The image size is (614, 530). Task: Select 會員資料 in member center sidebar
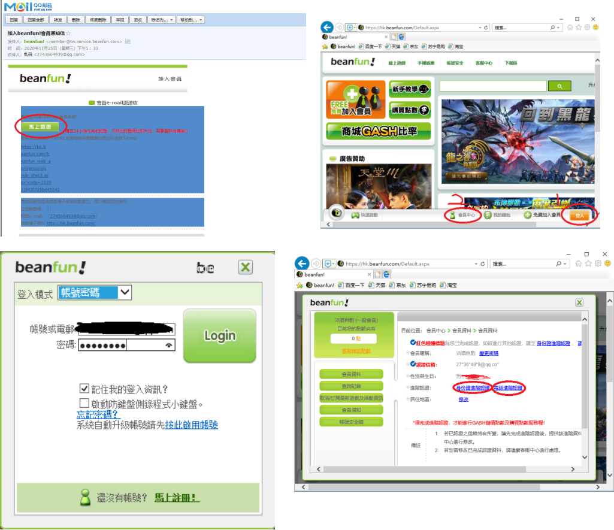351,374
